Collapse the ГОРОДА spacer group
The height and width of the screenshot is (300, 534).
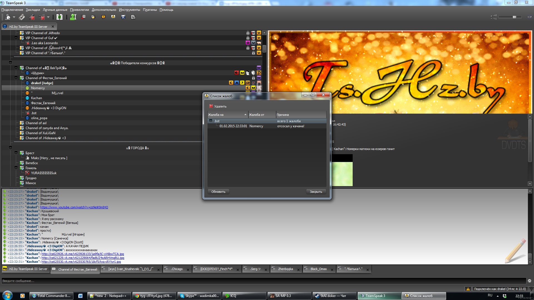[x=10, y=147]
